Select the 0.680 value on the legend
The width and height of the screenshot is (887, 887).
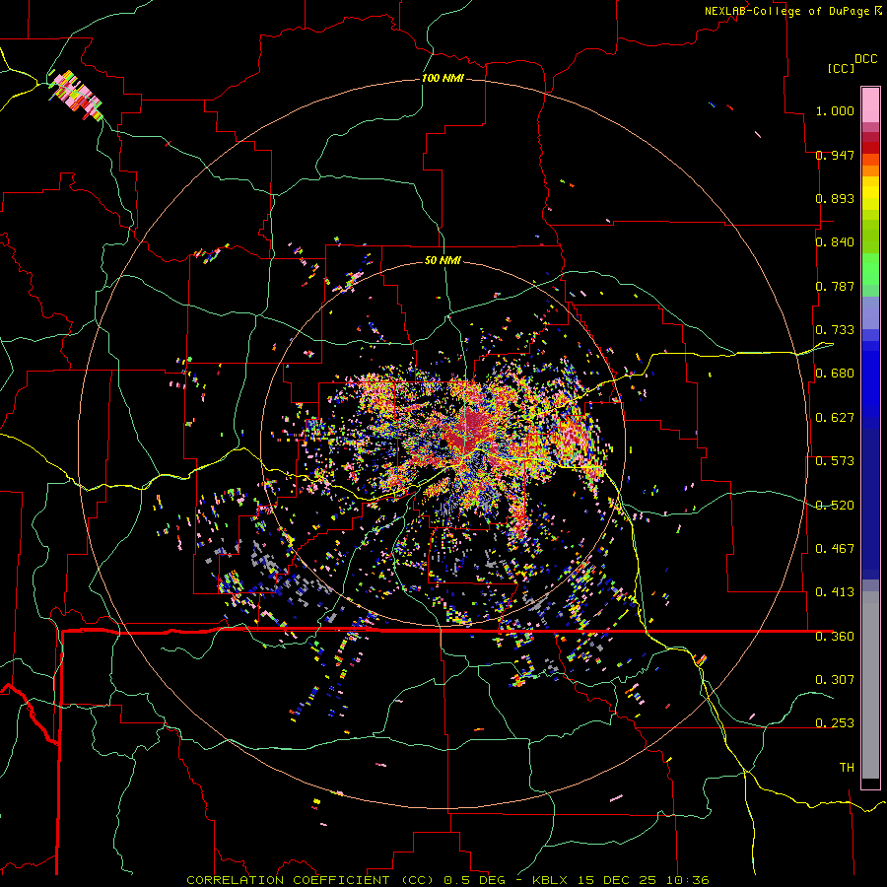[x=835, y=374]
